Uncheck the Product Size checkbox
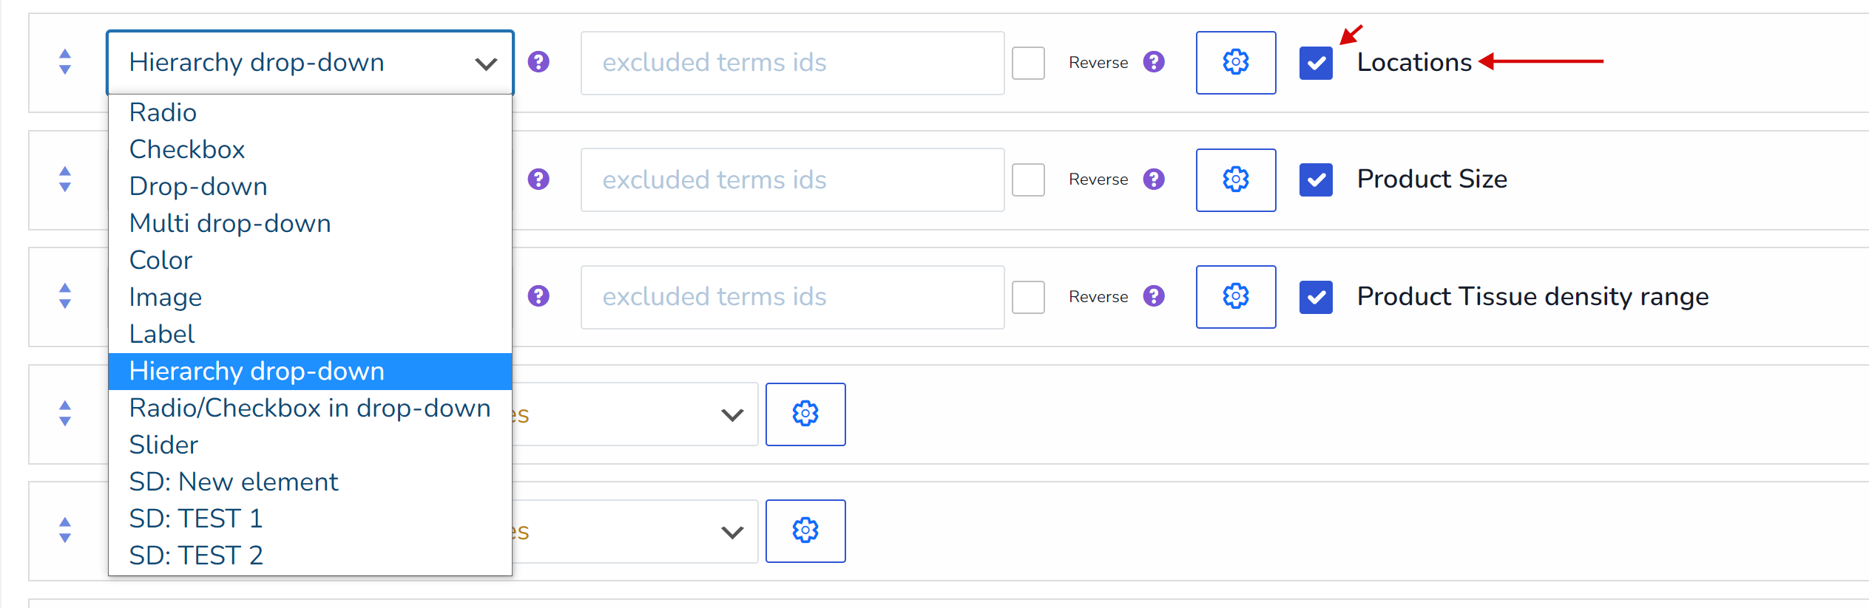 point(1316,180)
